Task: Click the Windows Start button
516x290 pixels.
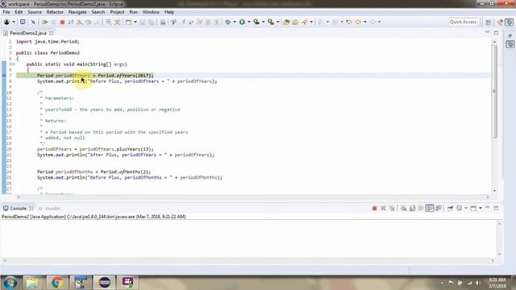Action: 10,283
